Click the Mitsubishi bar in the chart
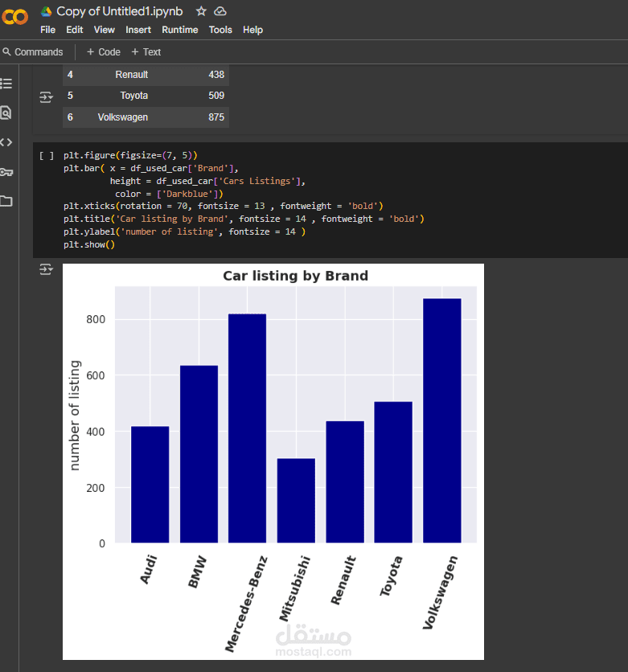The height and width of the screenshot is (672, 628). 296,501
